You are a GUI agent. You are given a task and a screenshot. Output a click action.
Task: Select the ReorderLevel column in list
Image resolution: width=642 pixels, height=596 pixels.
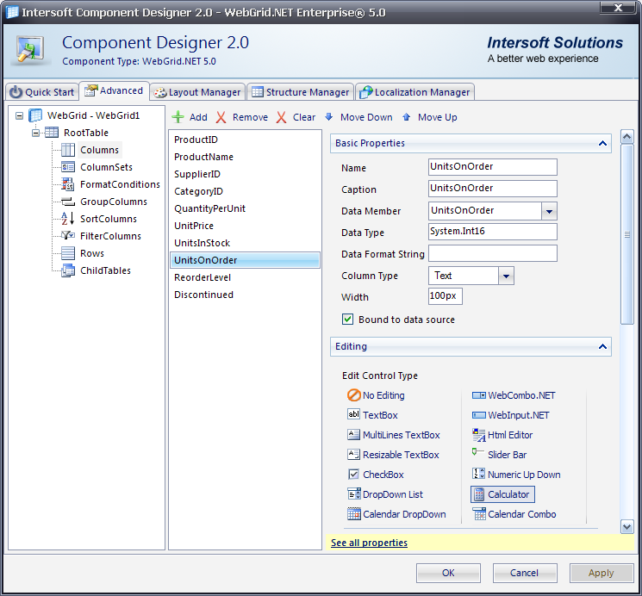(245, 277)
